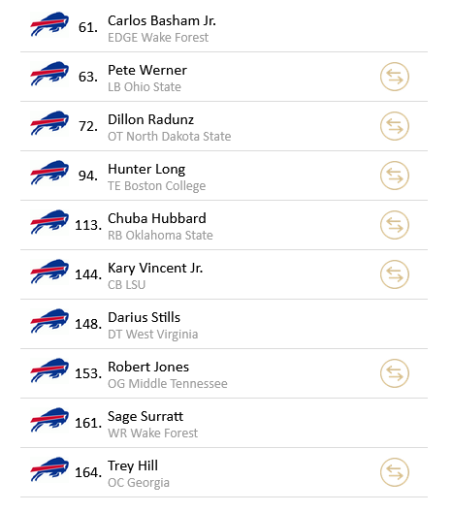
Task: Open trade arrows next to Hunter Long
Action: 395,176
